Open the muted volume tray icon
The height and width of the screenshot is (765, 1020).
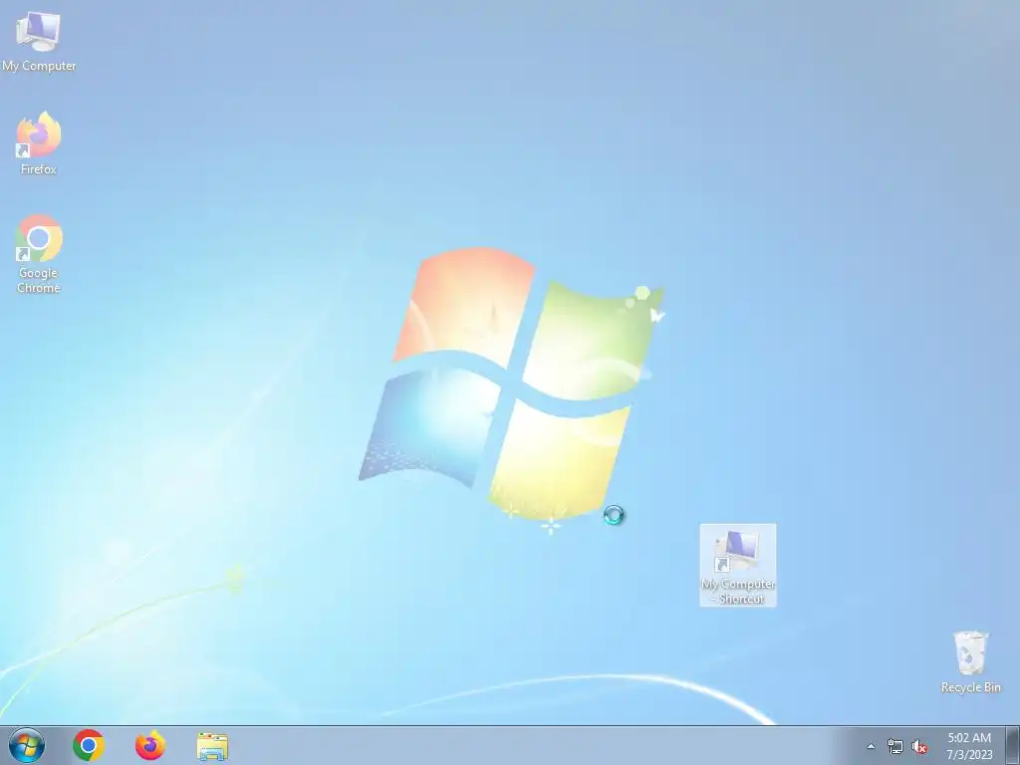919,746
